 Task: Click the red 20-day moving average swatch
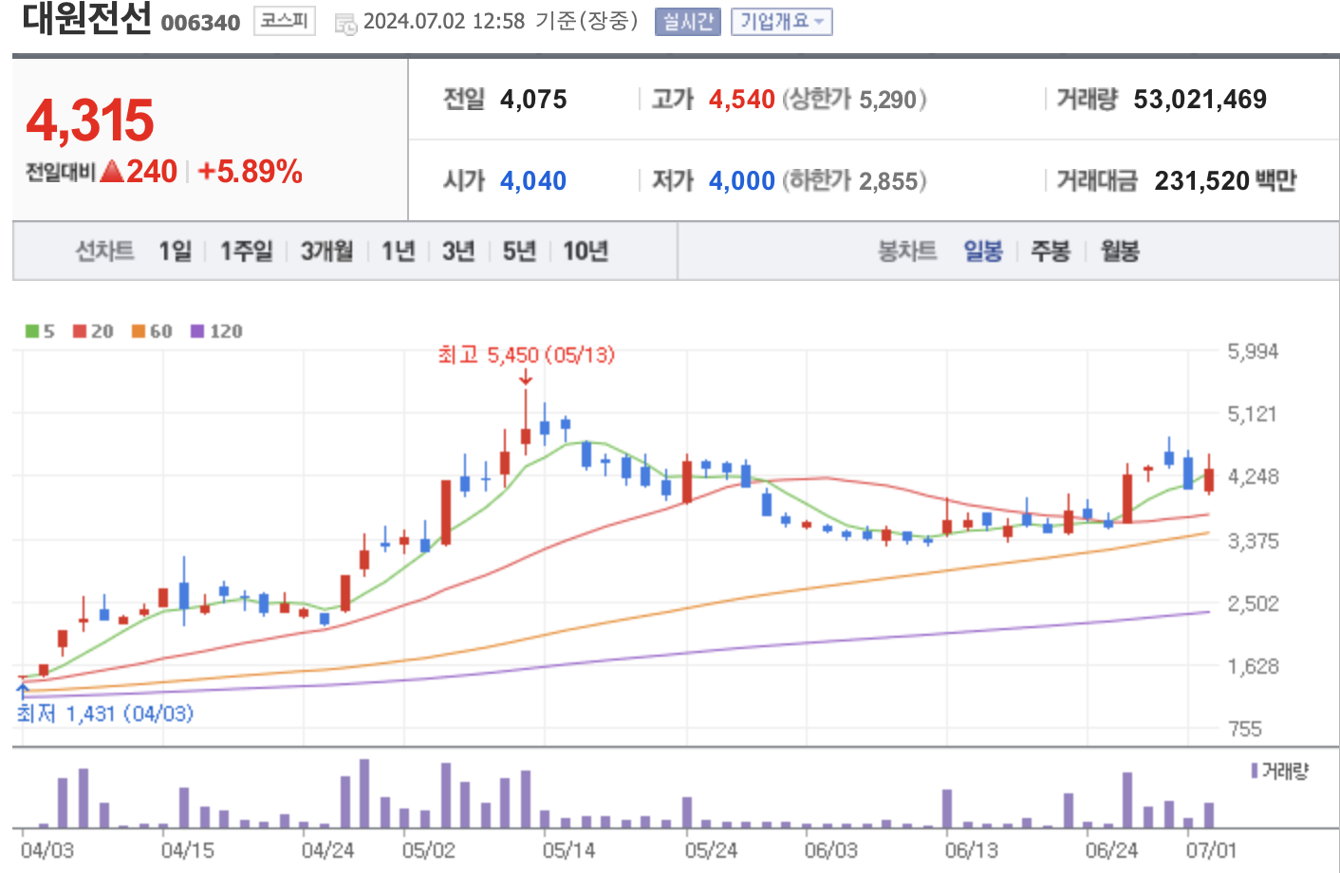(x=80, y=331)
